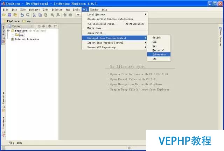Click the Find magnifier icon
Screen dimensions: 224x151
52,15
